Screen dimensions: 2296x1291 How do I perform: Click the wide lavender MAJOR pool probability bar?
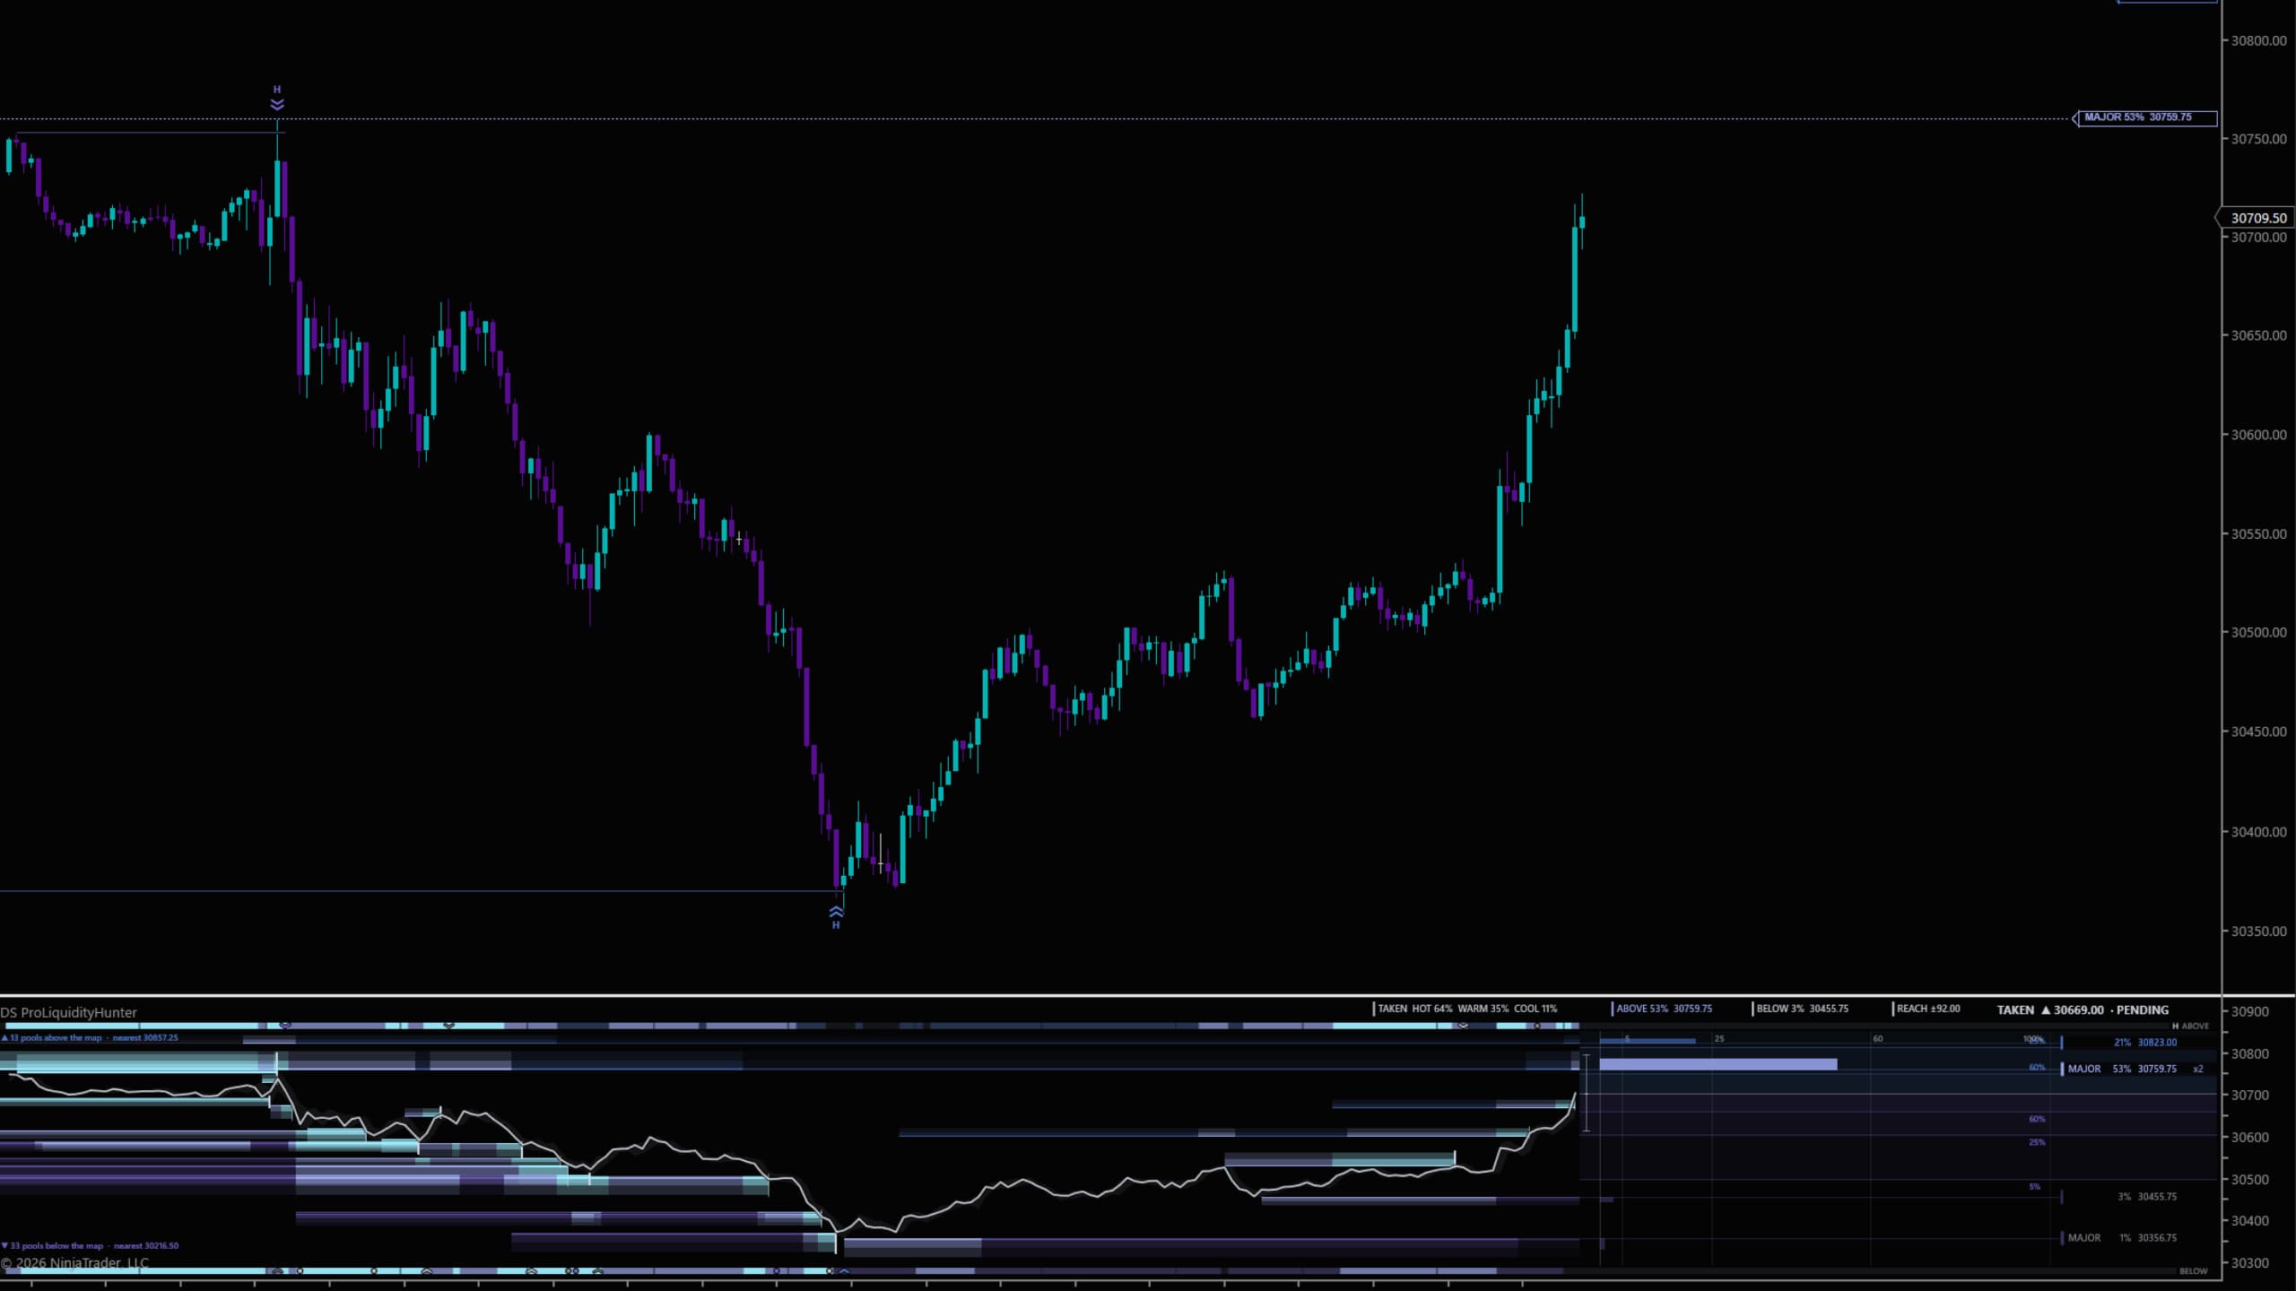point(1718,1064)
